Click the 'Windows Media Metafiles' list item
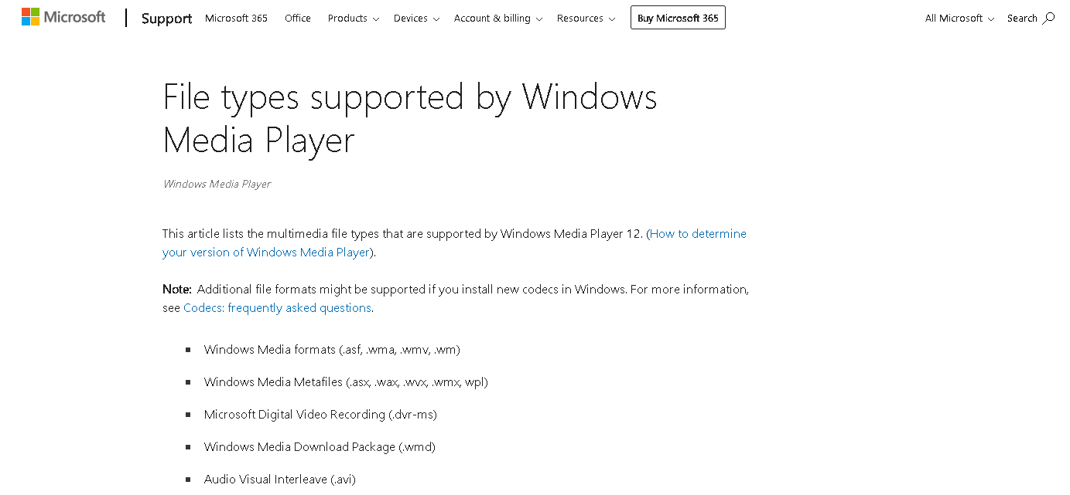 [346, 381]
